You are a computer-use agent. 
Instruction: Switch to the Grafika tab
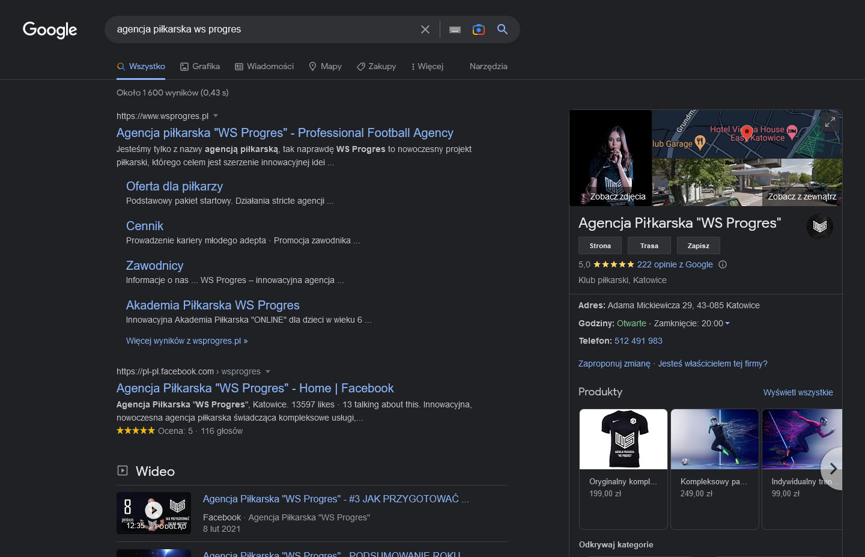click(x=200, y=66)
